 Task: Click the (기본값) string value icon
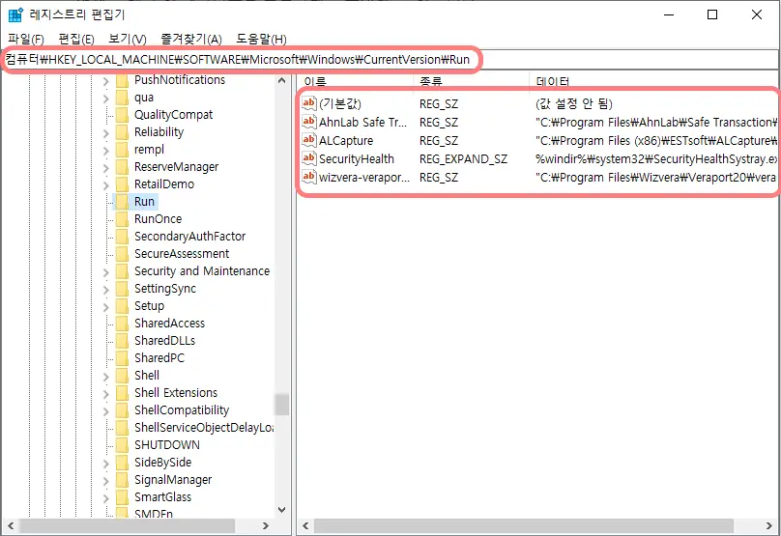308,103
